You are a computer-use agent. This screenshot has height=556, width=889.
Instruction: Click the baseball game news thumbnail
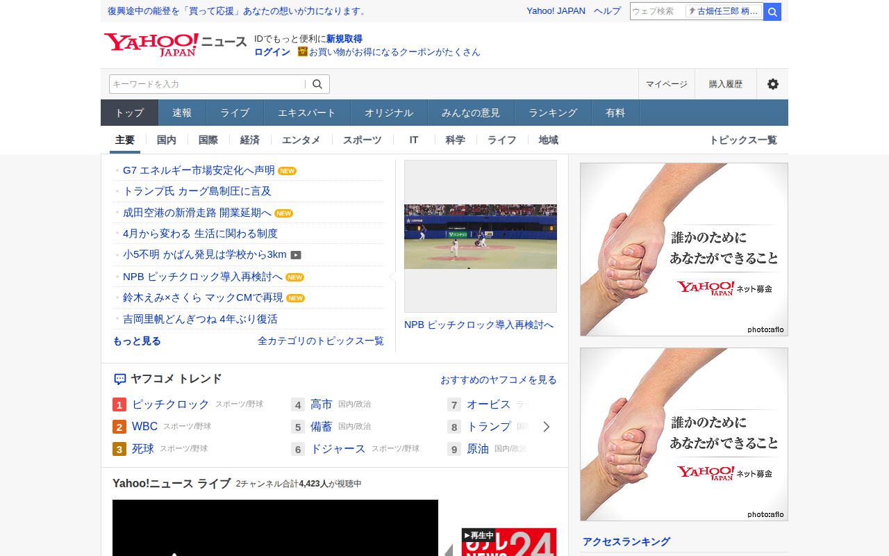(x=481, y=236)
